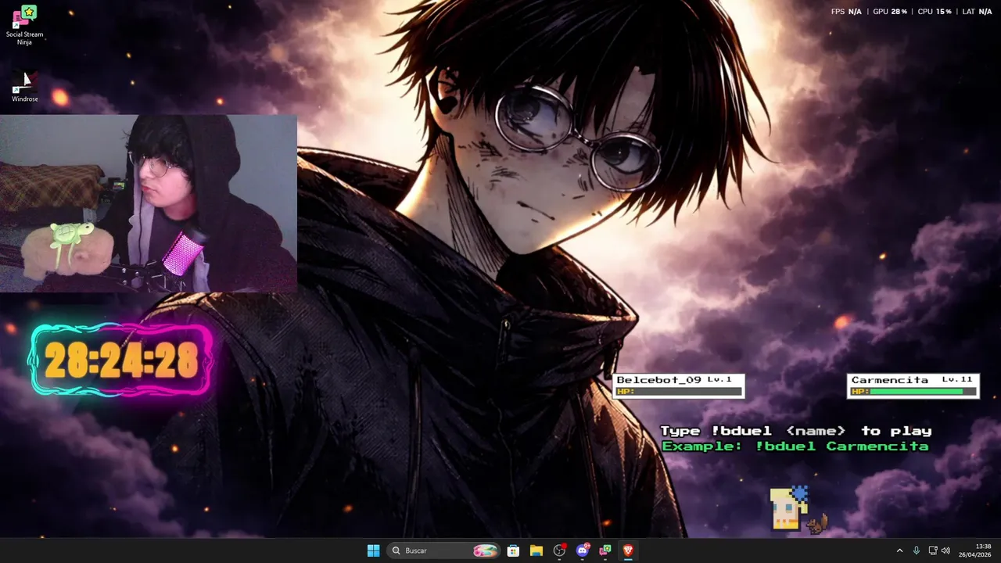This screenshot has width=1001, height=563.
Task: Click the CPU 15% overlay stat
Action: [935, 12]
